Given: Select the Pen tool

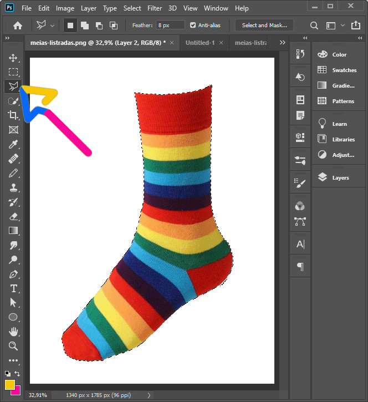Looking at the screenshot, I should click(13, 274).
